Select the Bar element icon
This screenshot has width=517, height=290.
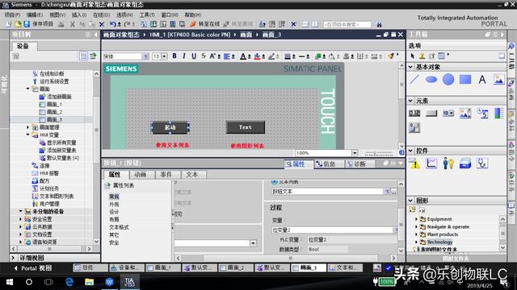(499, 113)
